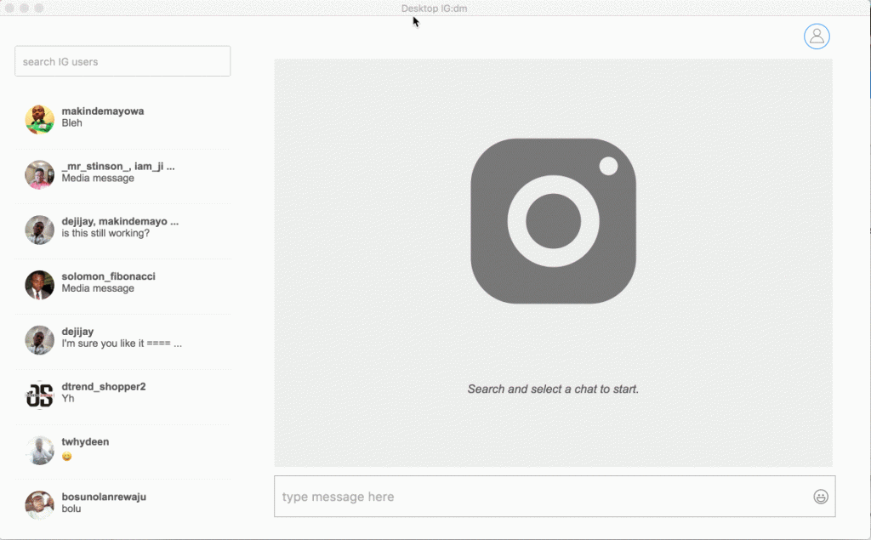Viewport: 871px width, 540px height.
Task: Open the emoji picker smiley
Action: [822, 497]
